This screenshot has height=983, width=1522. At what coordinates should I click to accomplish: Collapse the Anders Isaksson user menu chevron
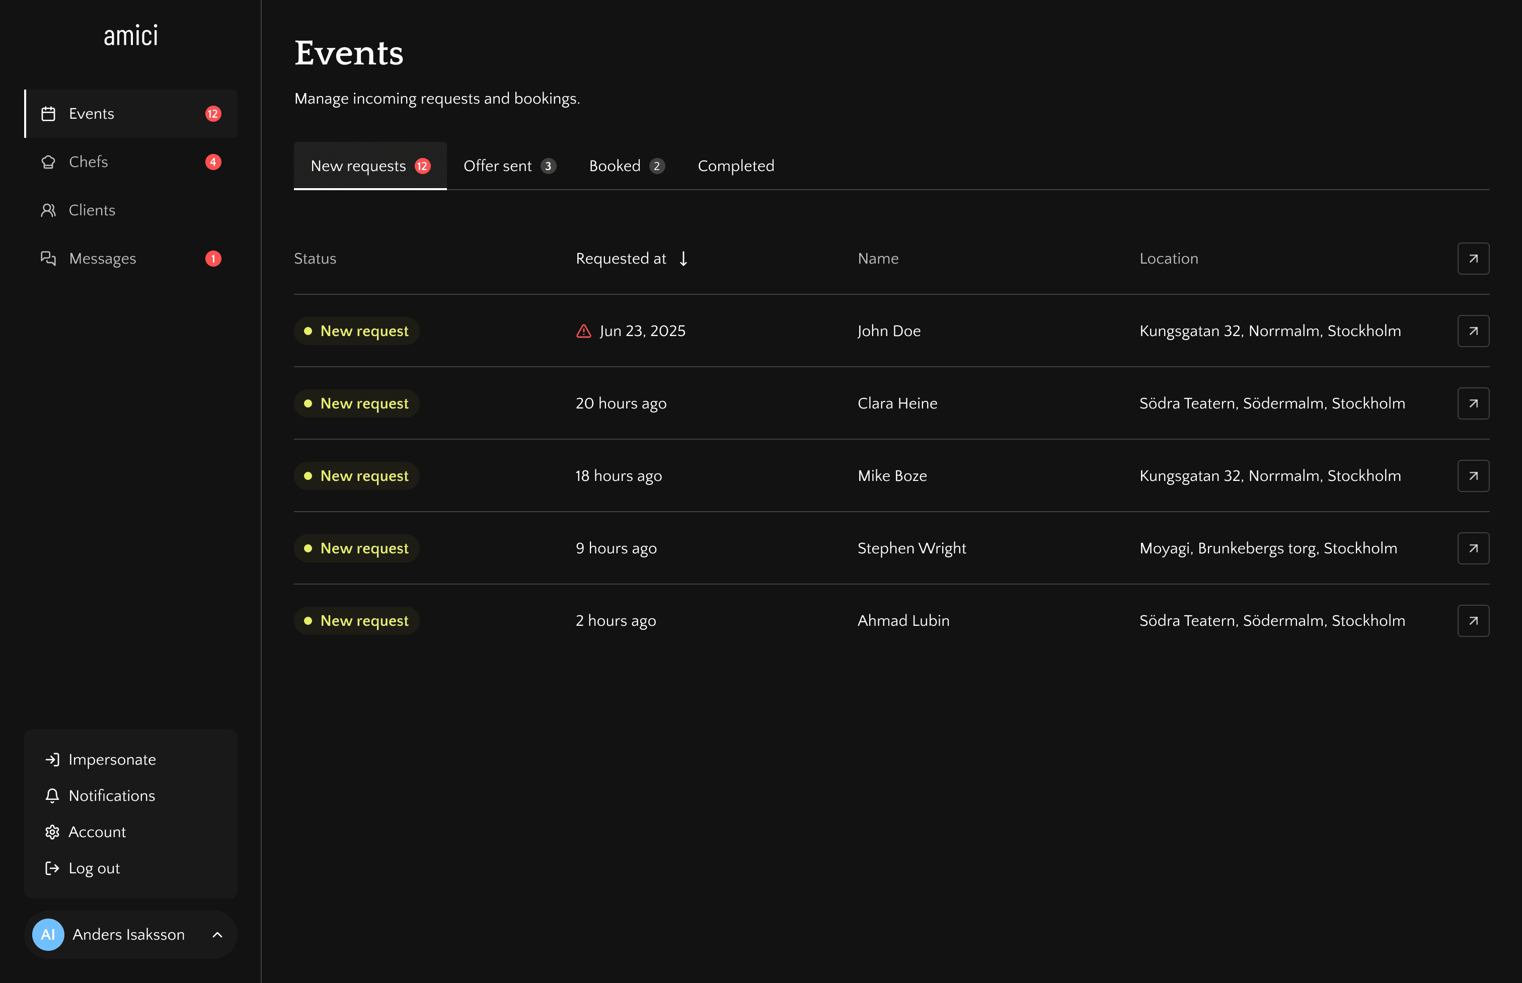click(x=217, y=935)
